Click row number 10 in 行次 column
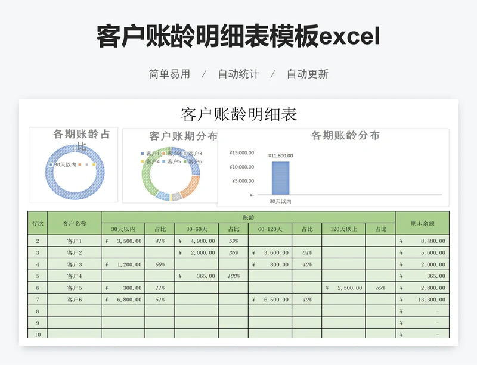477x365 pixels. (x=38, y=334)
